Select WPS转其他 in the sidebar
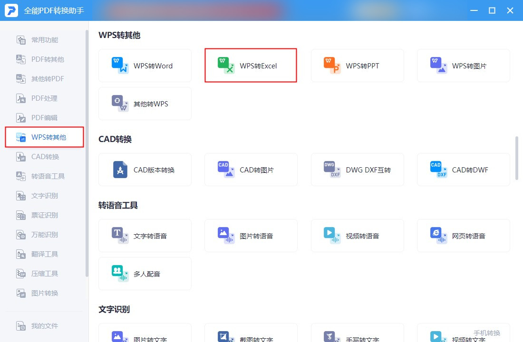The width and height of the screenshot is (523, 342). pos(44,137)
